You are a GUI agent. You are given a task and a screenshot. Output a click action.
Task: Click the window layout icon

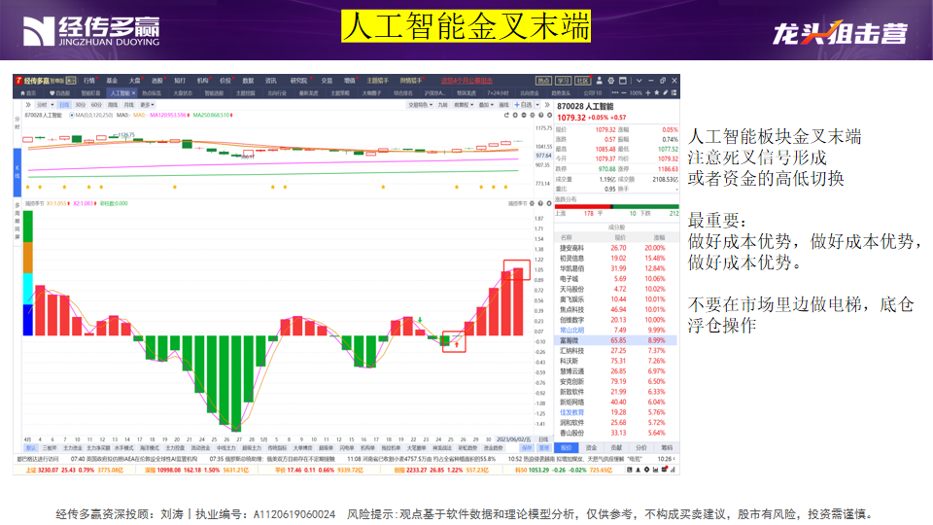(x=623, y=81)
